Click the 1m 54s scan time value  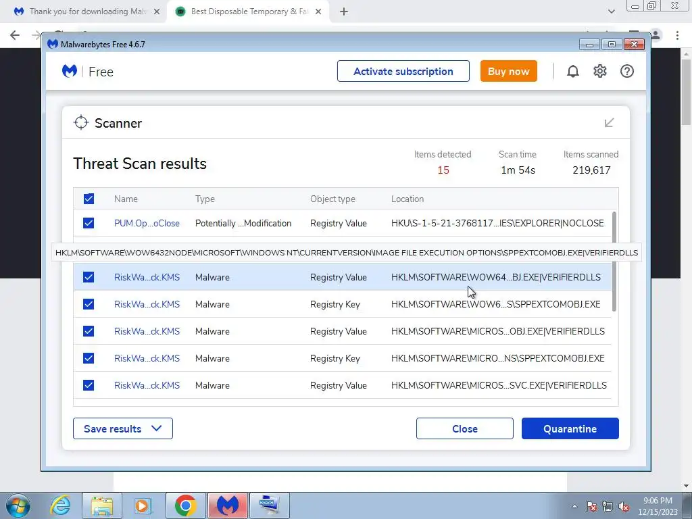518,170
